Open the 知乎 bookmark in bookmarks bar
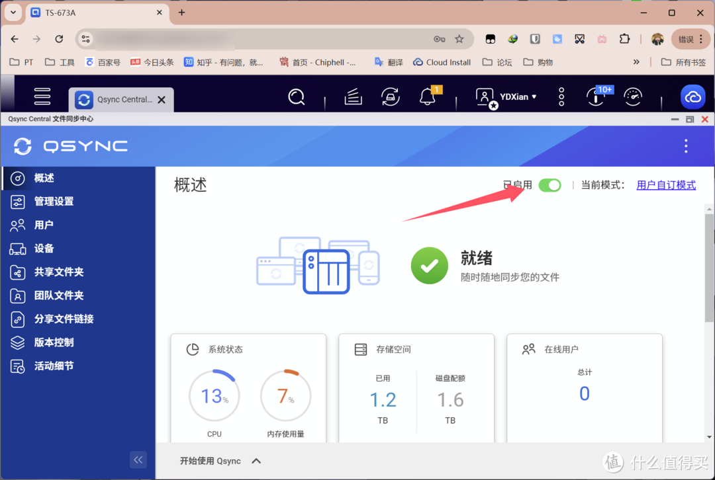Image resolution: width=715 pixels, height=480 pixels. click(x=223, y=62)
